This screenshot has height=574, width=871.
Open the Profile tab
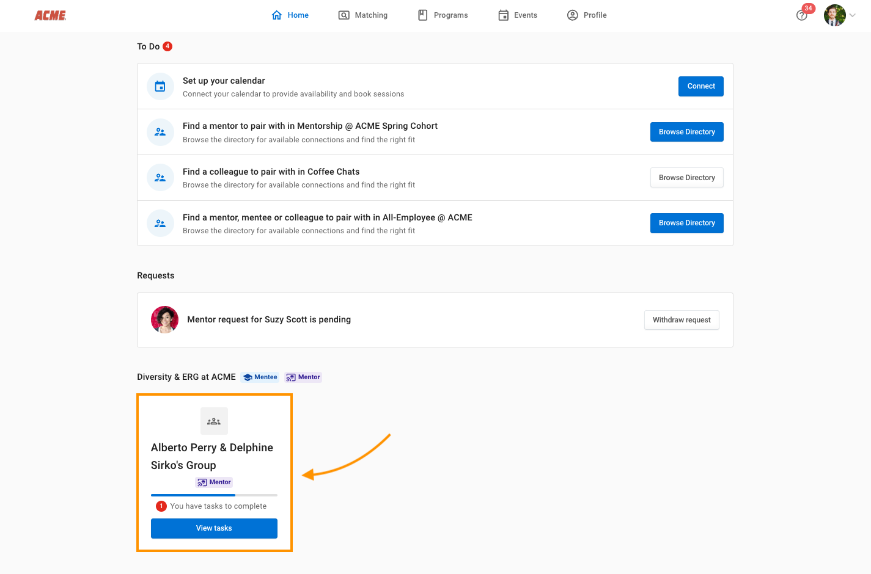pyautogui.click(x=587, y=15)
